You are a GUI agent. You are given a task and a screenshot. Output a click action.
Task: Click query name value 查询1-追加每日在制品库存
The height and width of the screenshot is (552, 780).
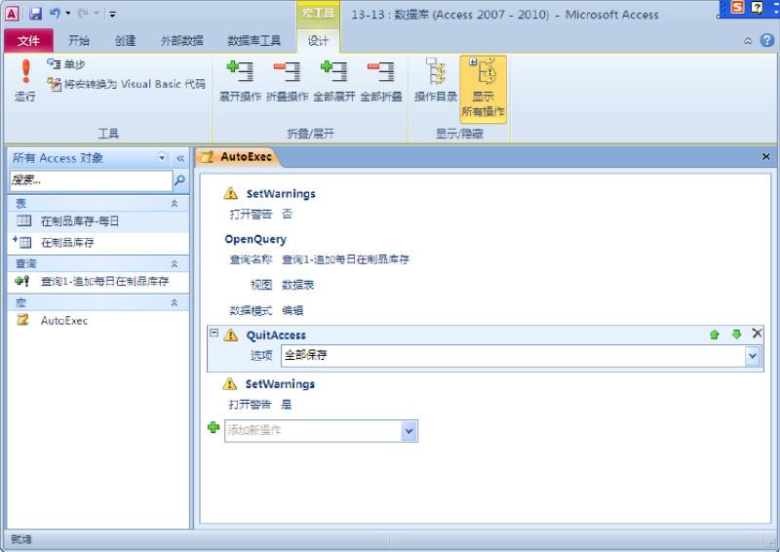point(345,259)
